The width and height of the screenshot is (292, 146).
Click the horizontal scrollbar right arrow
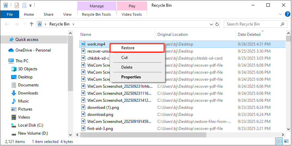[x=283, y=135]
